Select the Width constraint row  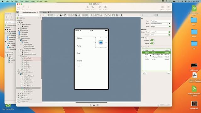tap(156, 59)
